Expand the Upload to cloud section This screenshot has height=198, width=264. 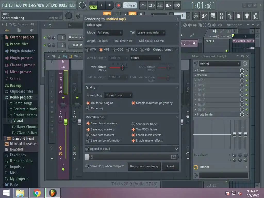176,149
